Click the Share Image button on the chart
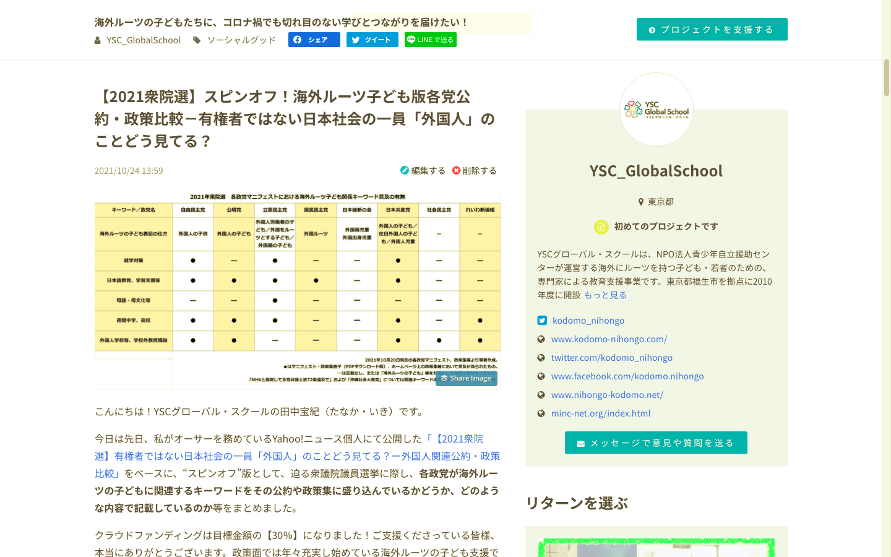The height and width of the screenshot is (557, 891). (x=466, y=378)
